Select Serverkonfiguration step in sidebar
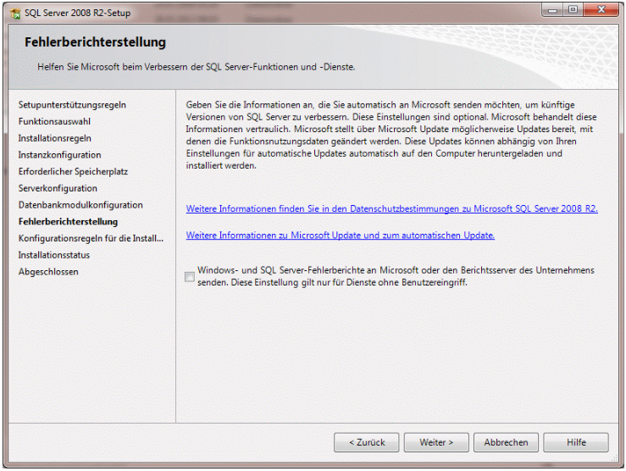This screenshot has width=626, height=471. coord(58,188)
